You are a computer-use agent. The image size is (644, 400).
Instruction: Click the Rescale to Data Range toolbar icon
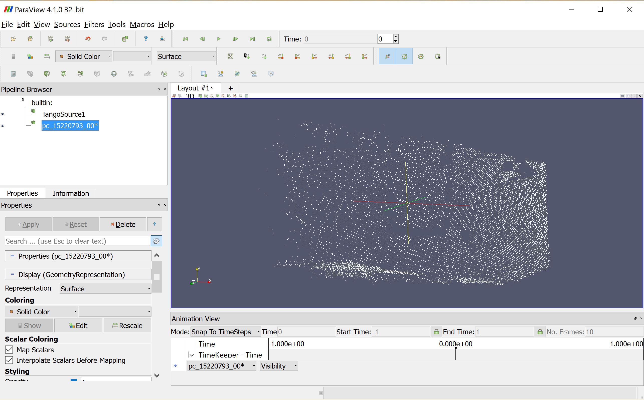click(x=47, y=56)
